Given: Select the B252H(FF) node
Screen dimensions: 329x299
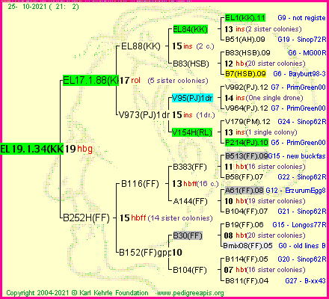Looking at the screenshot, I should 86,218.
